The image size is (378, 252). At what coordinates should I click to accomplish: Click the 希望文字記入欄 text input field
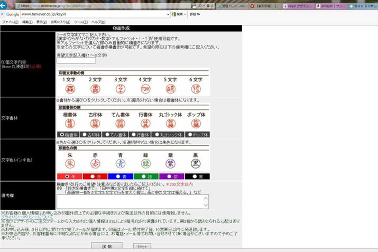(76, 60)
